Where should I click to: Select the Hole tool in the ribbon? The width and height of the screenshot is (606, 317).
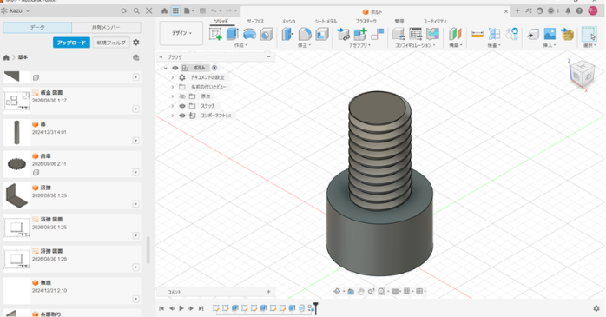[267, 34]
